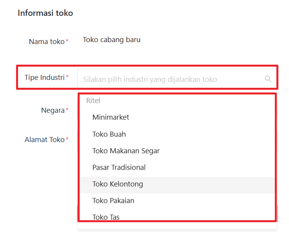Click the Alamat Toko field label

tap(45, 140)
